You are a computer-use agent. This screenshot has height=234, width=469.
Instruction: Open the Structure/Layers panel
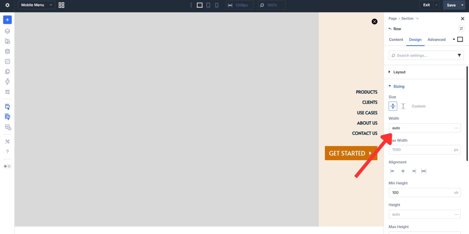tap(7, 31)
